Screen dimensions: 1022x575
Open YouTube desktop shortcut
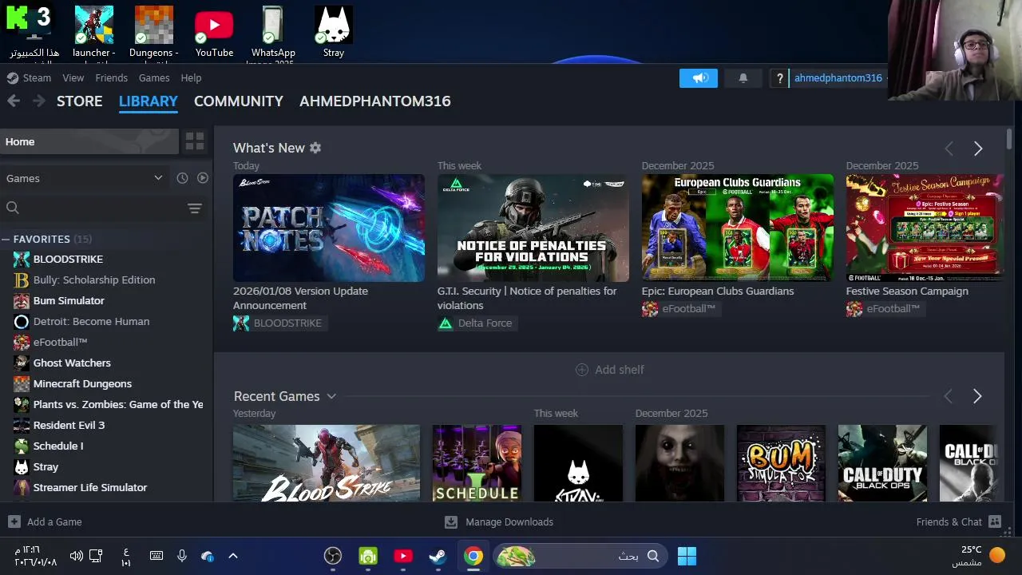214,32
